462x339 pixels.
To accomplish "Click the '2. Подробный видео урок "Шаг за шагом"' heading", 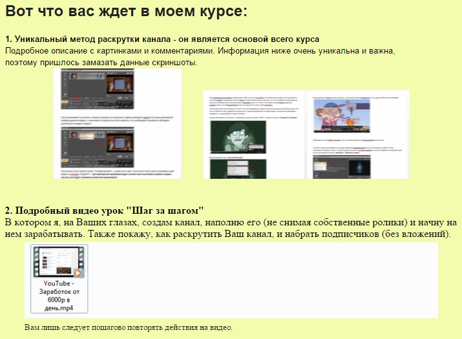I will click(x=104, y=211).
